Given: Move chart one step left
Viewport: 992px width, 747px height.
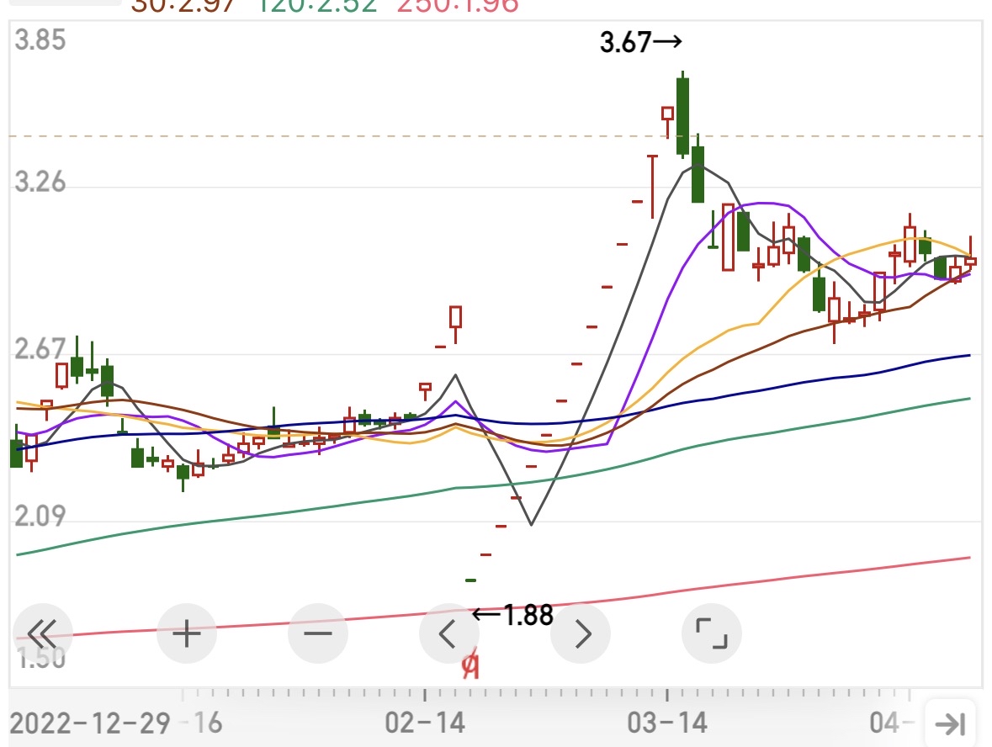Looking at the screenshot, I should tap(448, 633).
